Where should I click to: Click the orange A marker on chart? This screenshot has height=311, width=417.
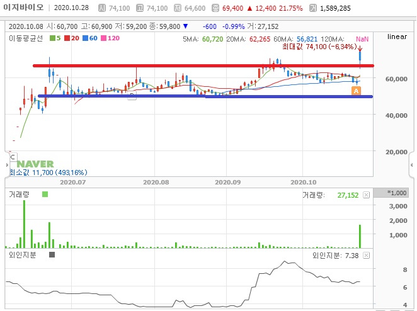point(356,91)
